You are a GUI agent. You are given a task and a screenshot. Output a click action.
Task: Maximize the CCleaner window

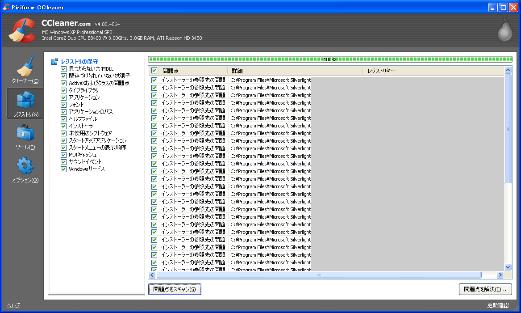[504, 7]
